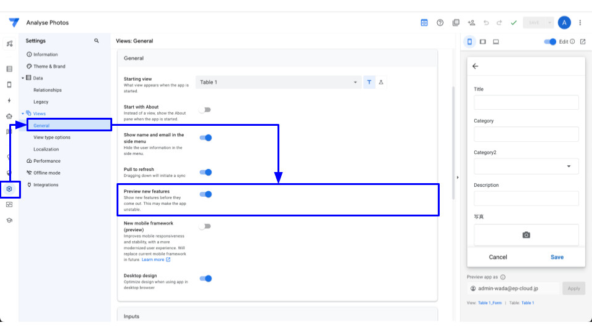Disable the Pull to refresh toggle
Image resolution: width=592 pixels, height=333 pixels.
pyautogui.click(x=205, y=173)
